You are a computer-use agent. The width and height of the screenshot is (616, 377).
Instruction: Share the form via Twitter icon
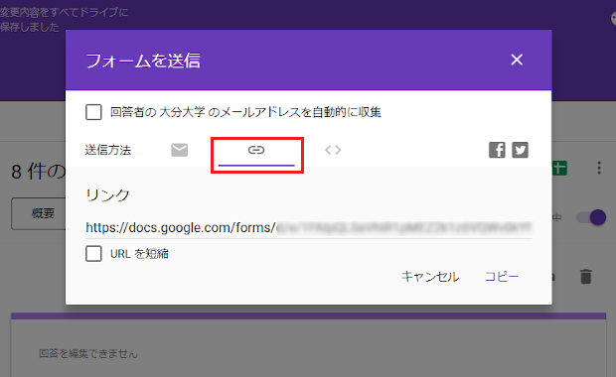pyautogui.click(x=520, y=150)
